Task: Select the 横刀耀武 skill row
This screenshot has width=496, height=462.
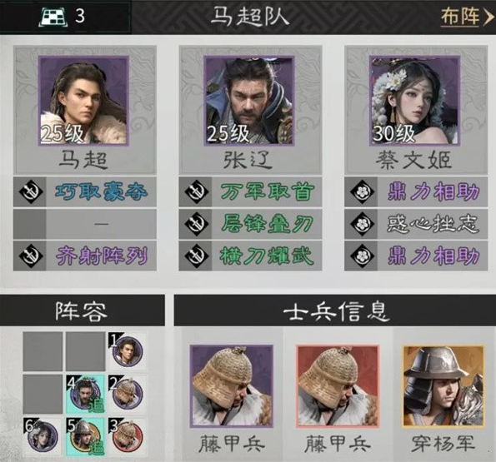Action: [x=250, y=256]
